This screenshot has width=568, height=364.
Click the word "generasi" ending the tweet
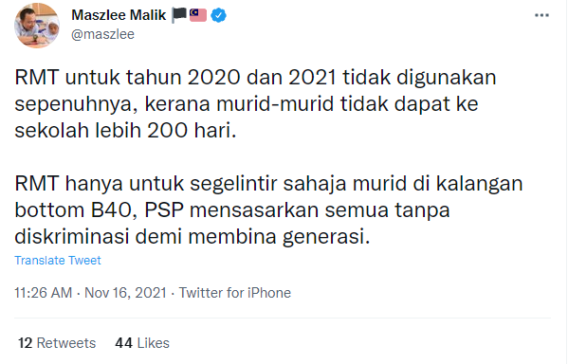326,238
